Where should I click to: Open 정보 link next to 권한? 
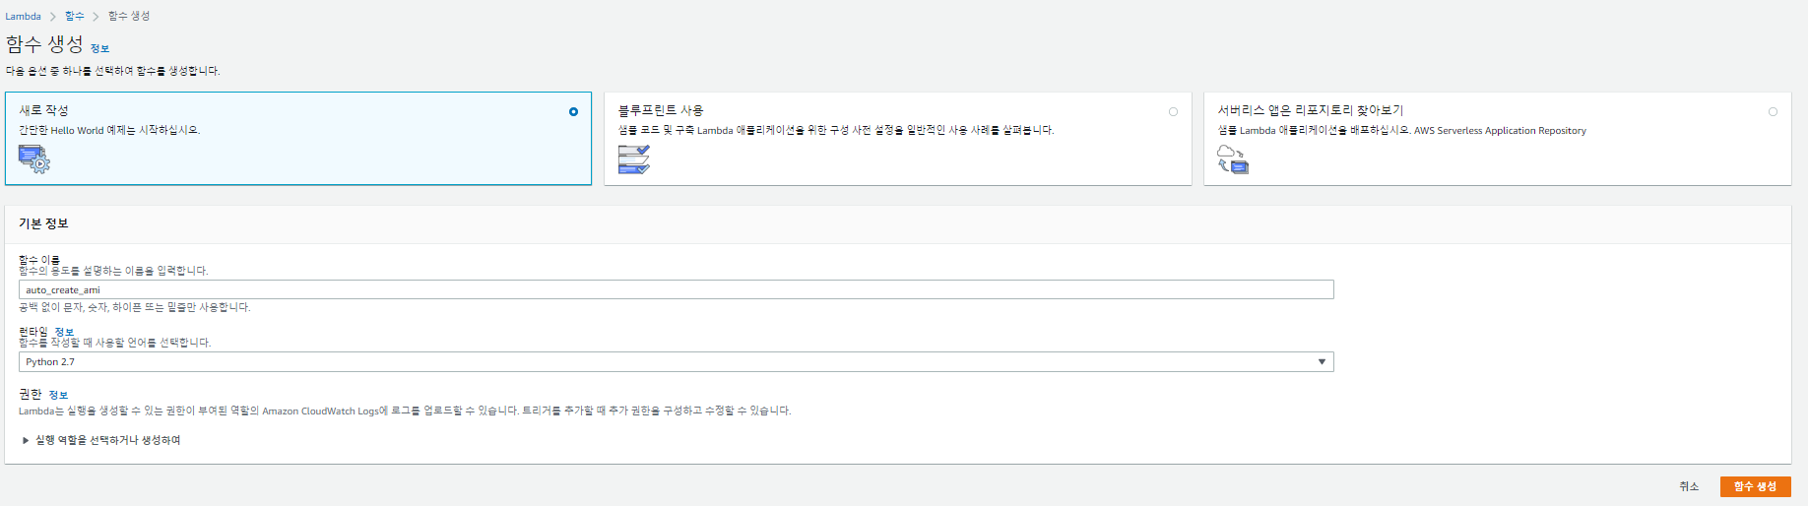coord(58,395)
